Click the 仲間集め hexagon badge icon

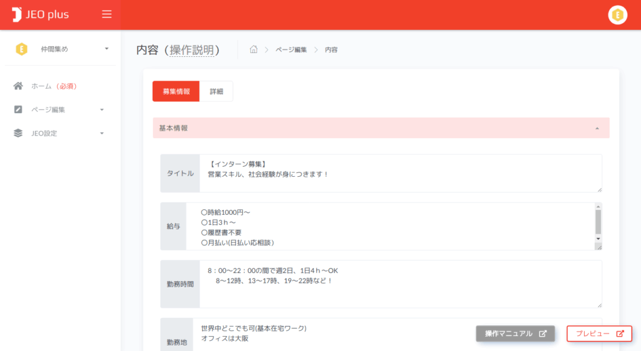(21, 49)
